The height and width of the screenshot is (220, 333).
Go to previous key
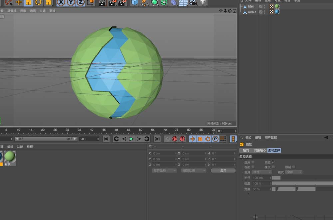pos(116,139)
